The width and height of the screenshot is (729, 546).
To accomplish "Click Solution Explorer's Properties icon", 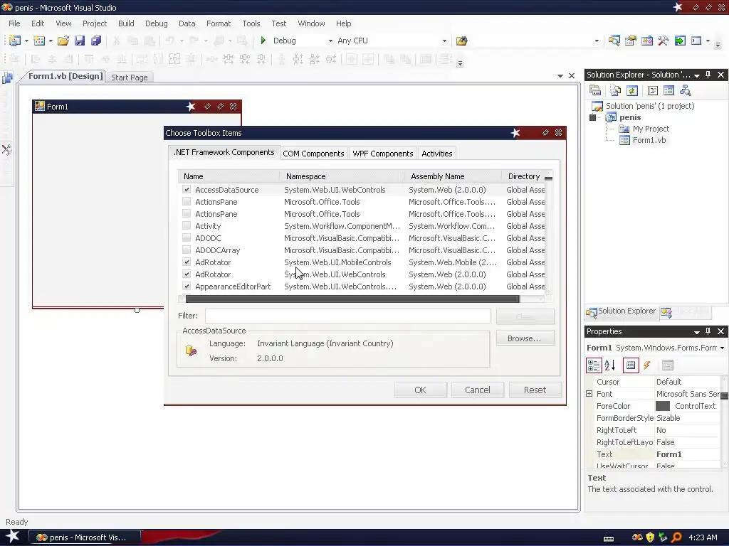I will [595, 90].
